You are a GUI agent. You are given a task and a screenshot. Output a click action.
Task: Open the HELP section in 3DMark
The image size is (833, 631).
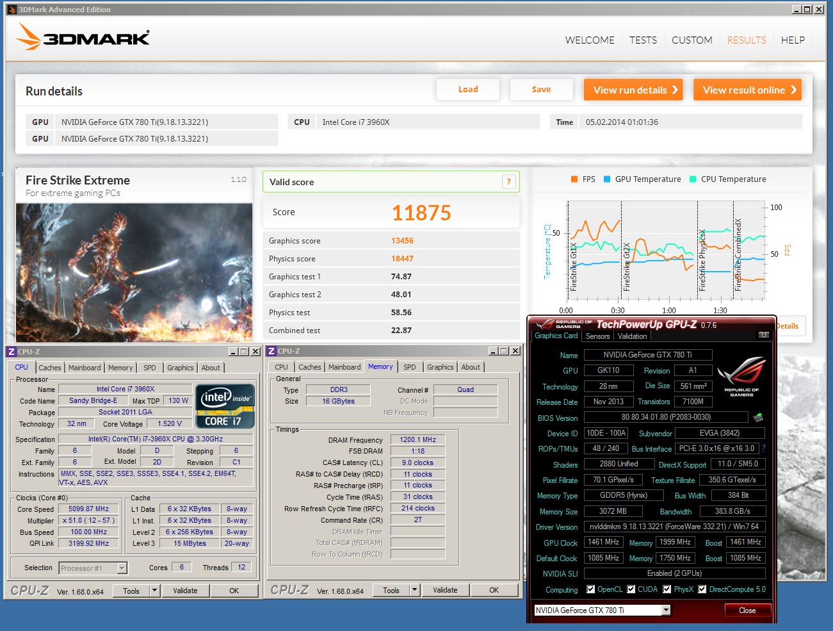point(793,40)
